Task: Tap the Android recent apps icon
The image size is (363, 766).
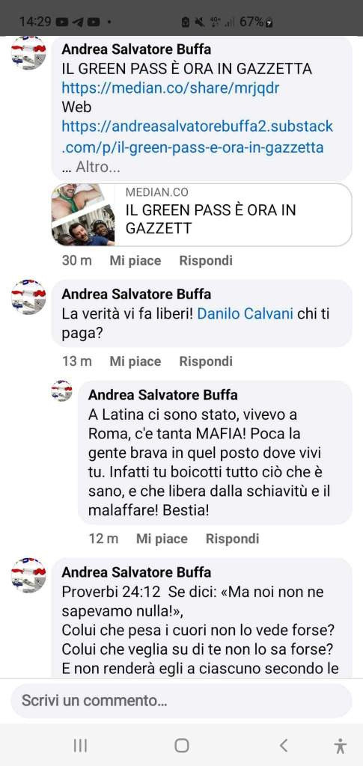Action: (80, 746)
